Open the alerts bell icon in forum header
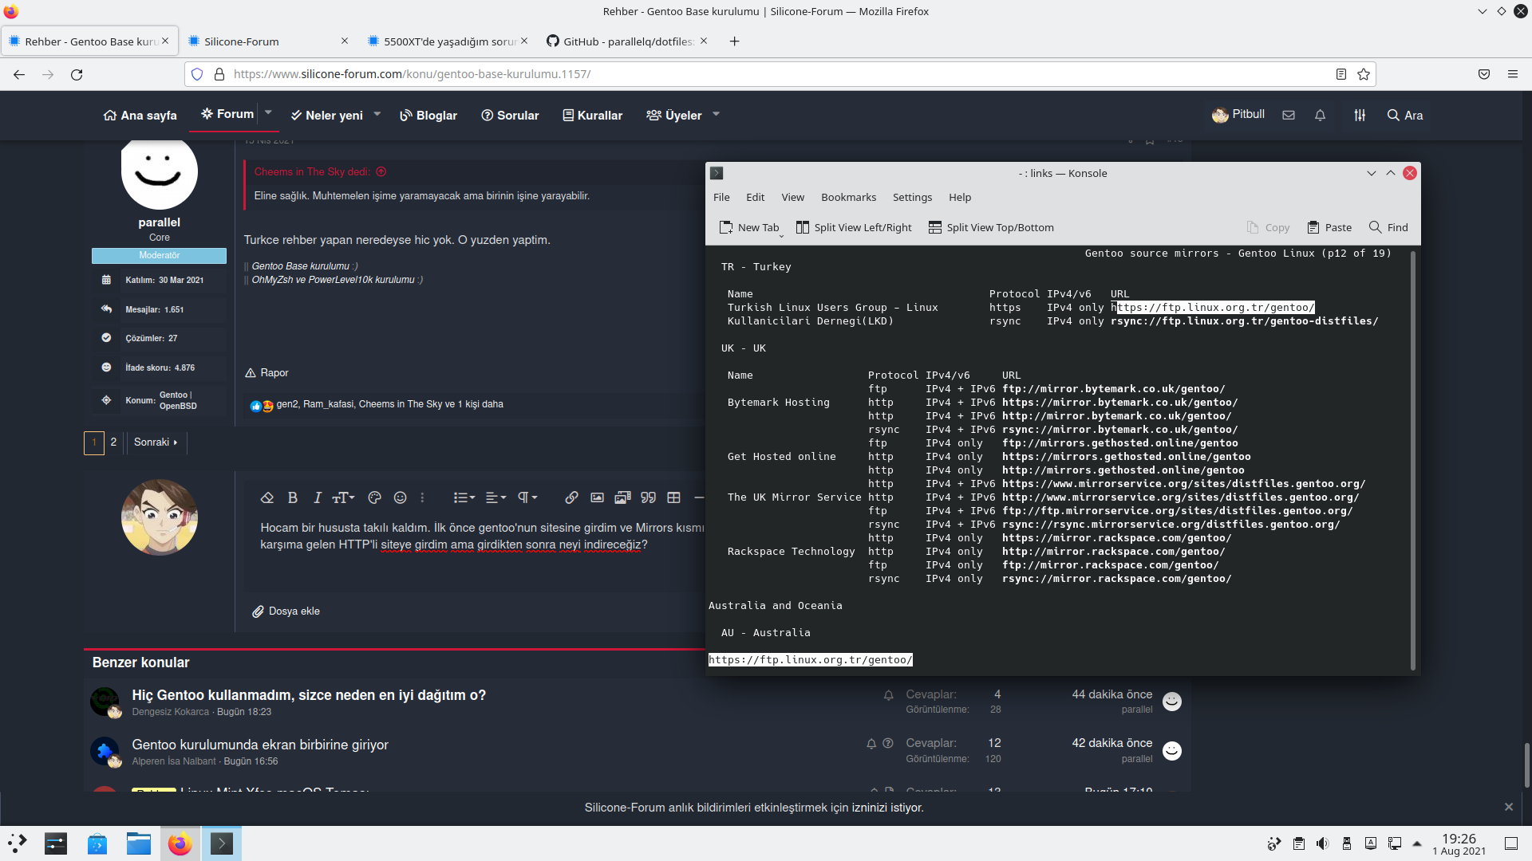This screenshot has height=861, width=1532. [1321, 116]
